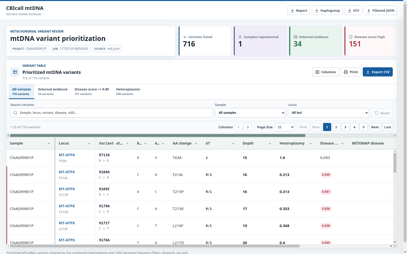Expand the Page Size selector

pos(284,127)
